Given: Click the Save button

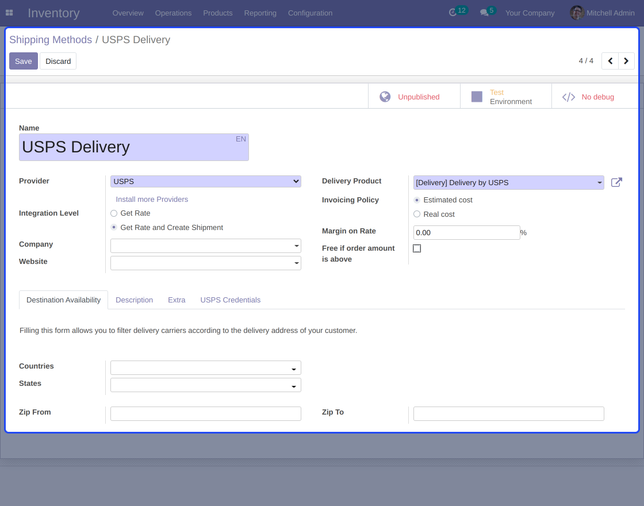Looking at the screenshot, I should coord(24,61).
